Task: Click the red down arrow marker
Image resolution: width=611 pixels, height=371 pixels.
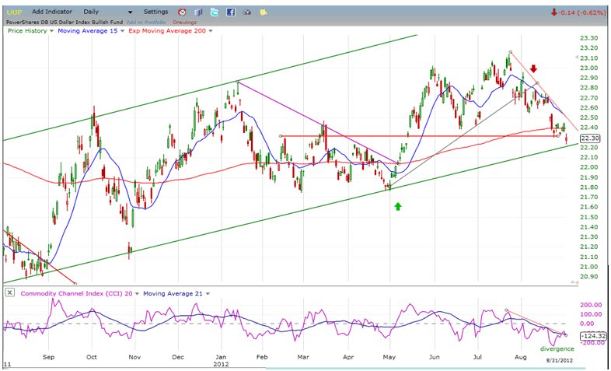Action: (x=534, y=69)
